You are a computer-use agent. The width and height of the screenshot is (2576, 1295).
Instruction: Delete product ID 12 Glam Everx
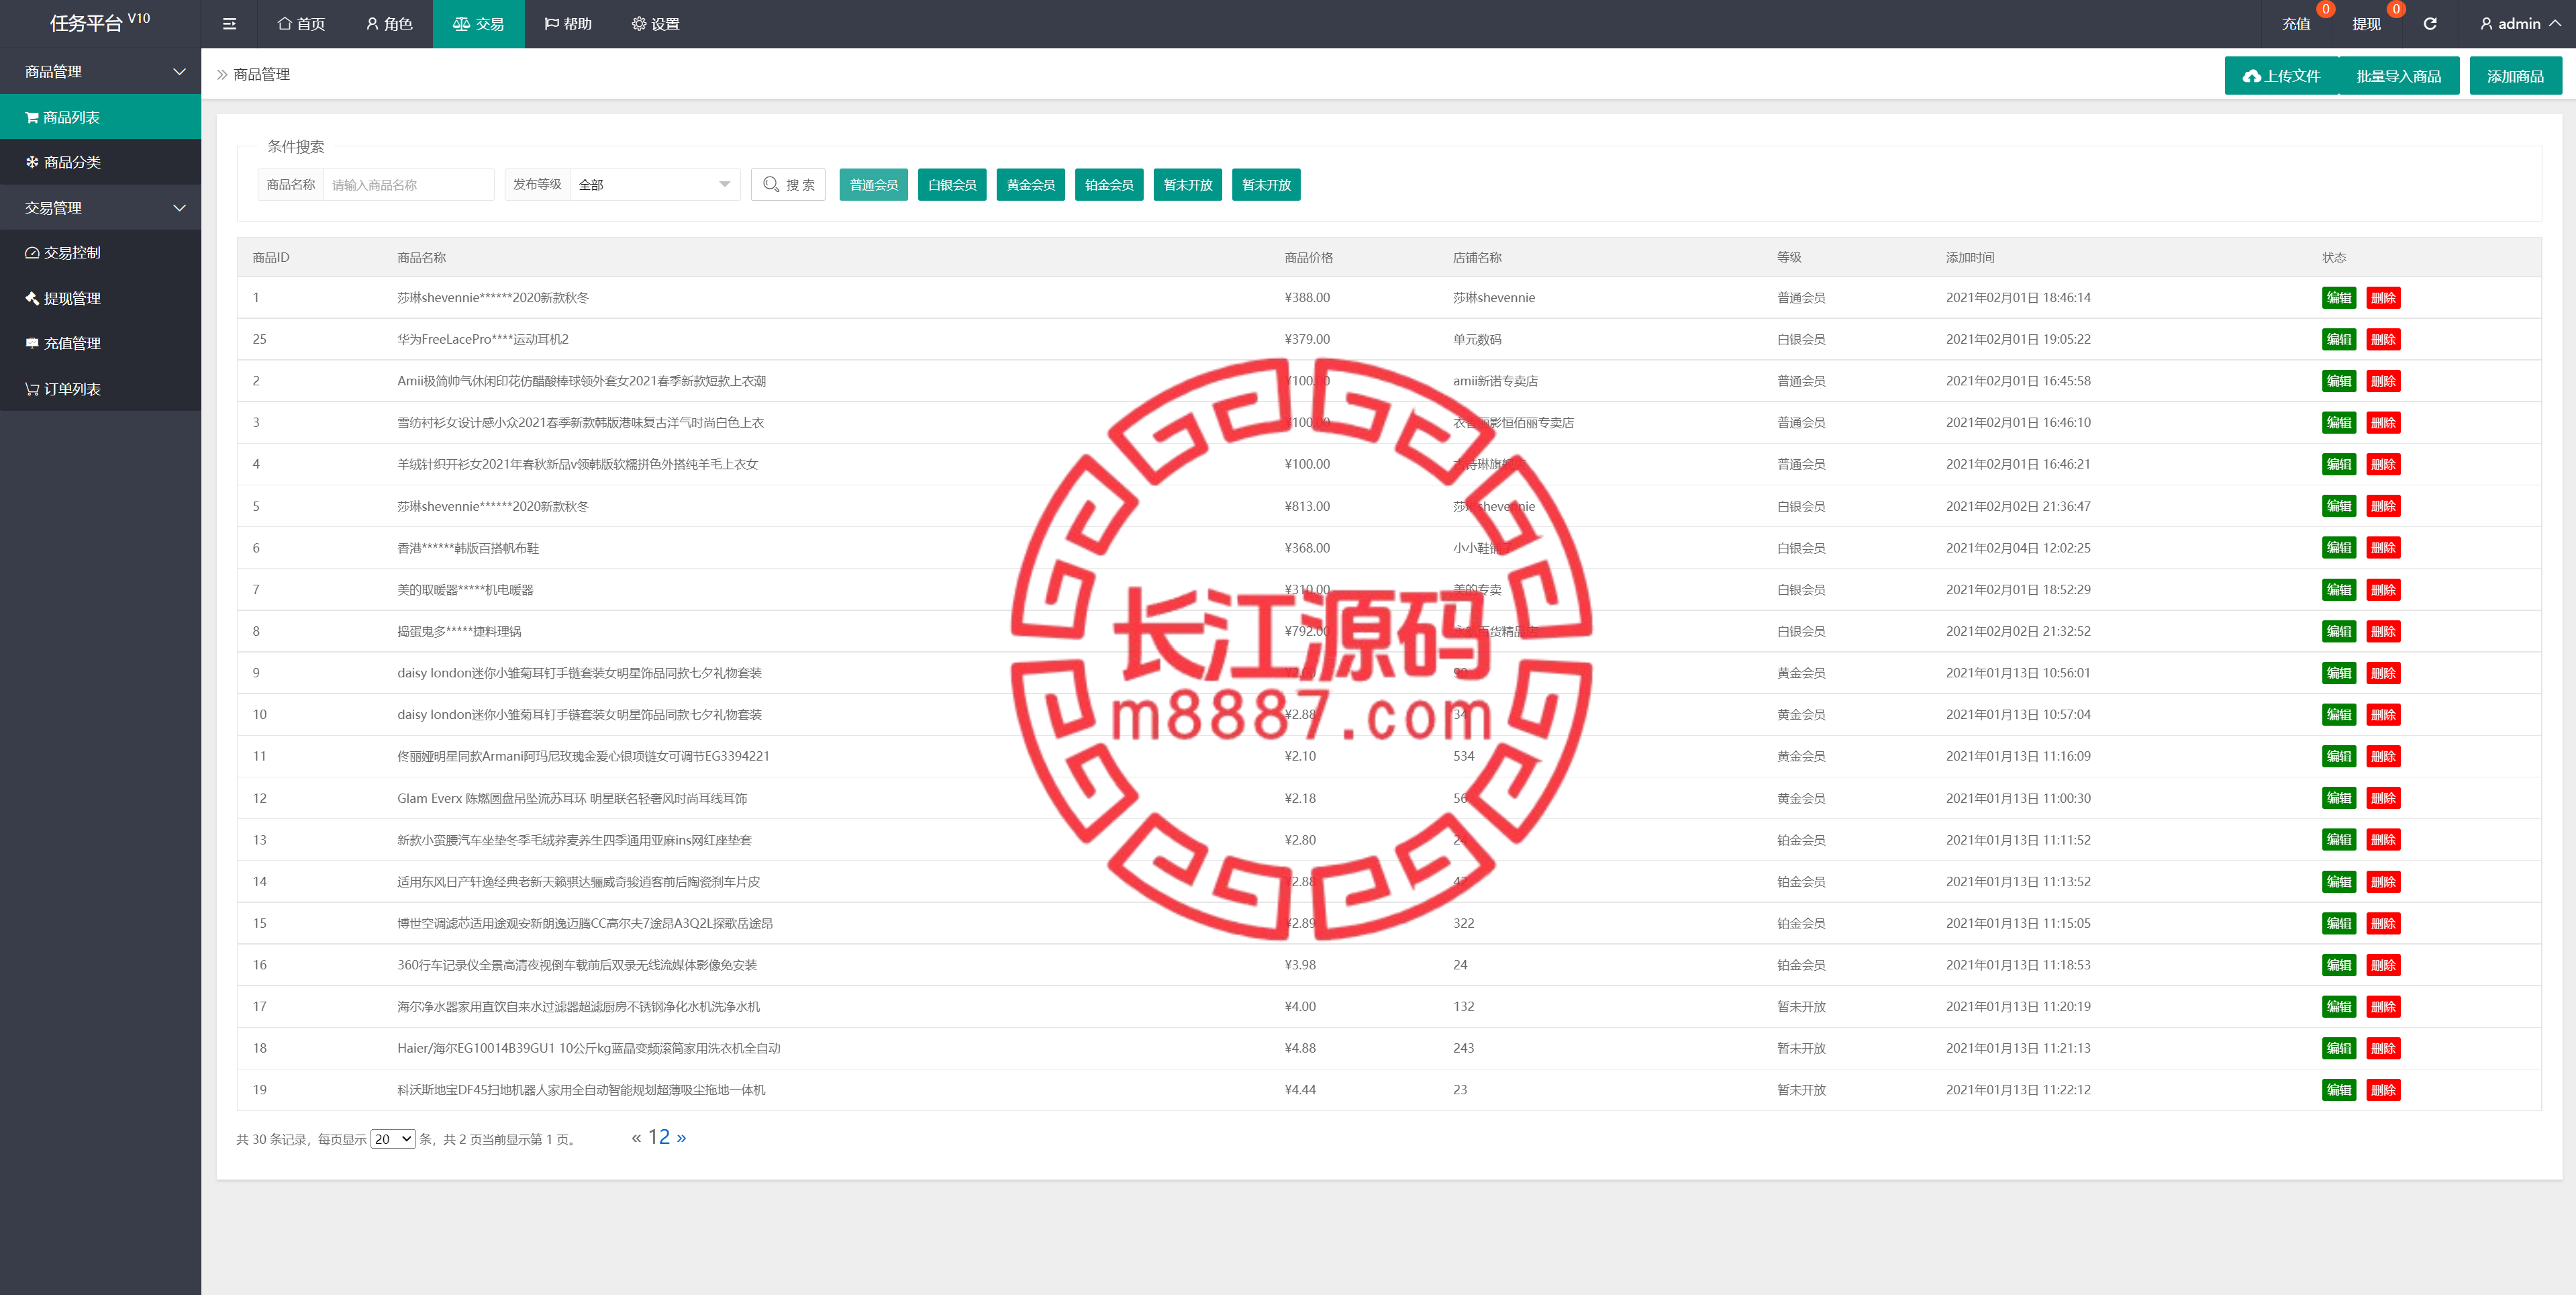(2383, 798)
